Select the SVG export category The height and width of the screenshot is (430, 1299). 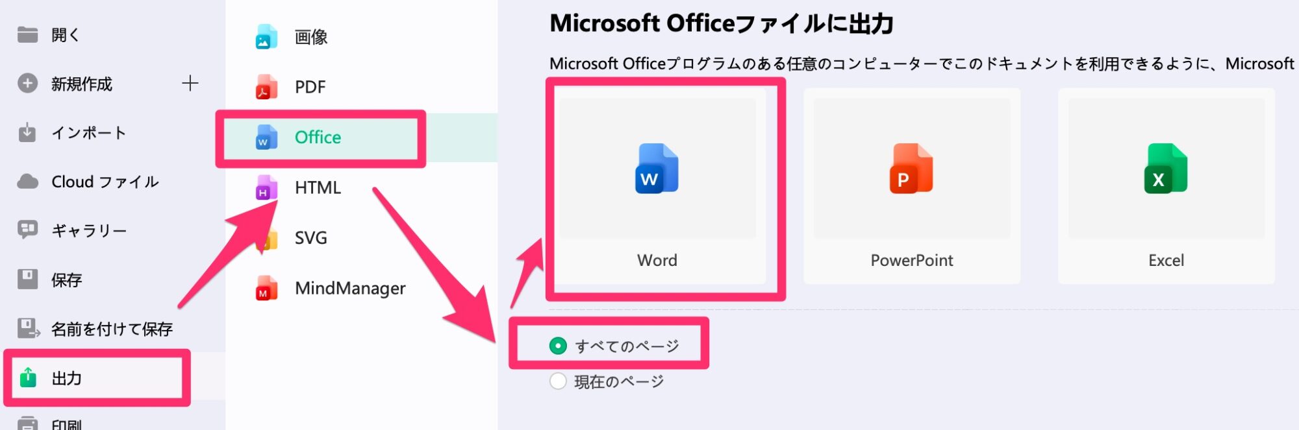click(x=310, y=238)
